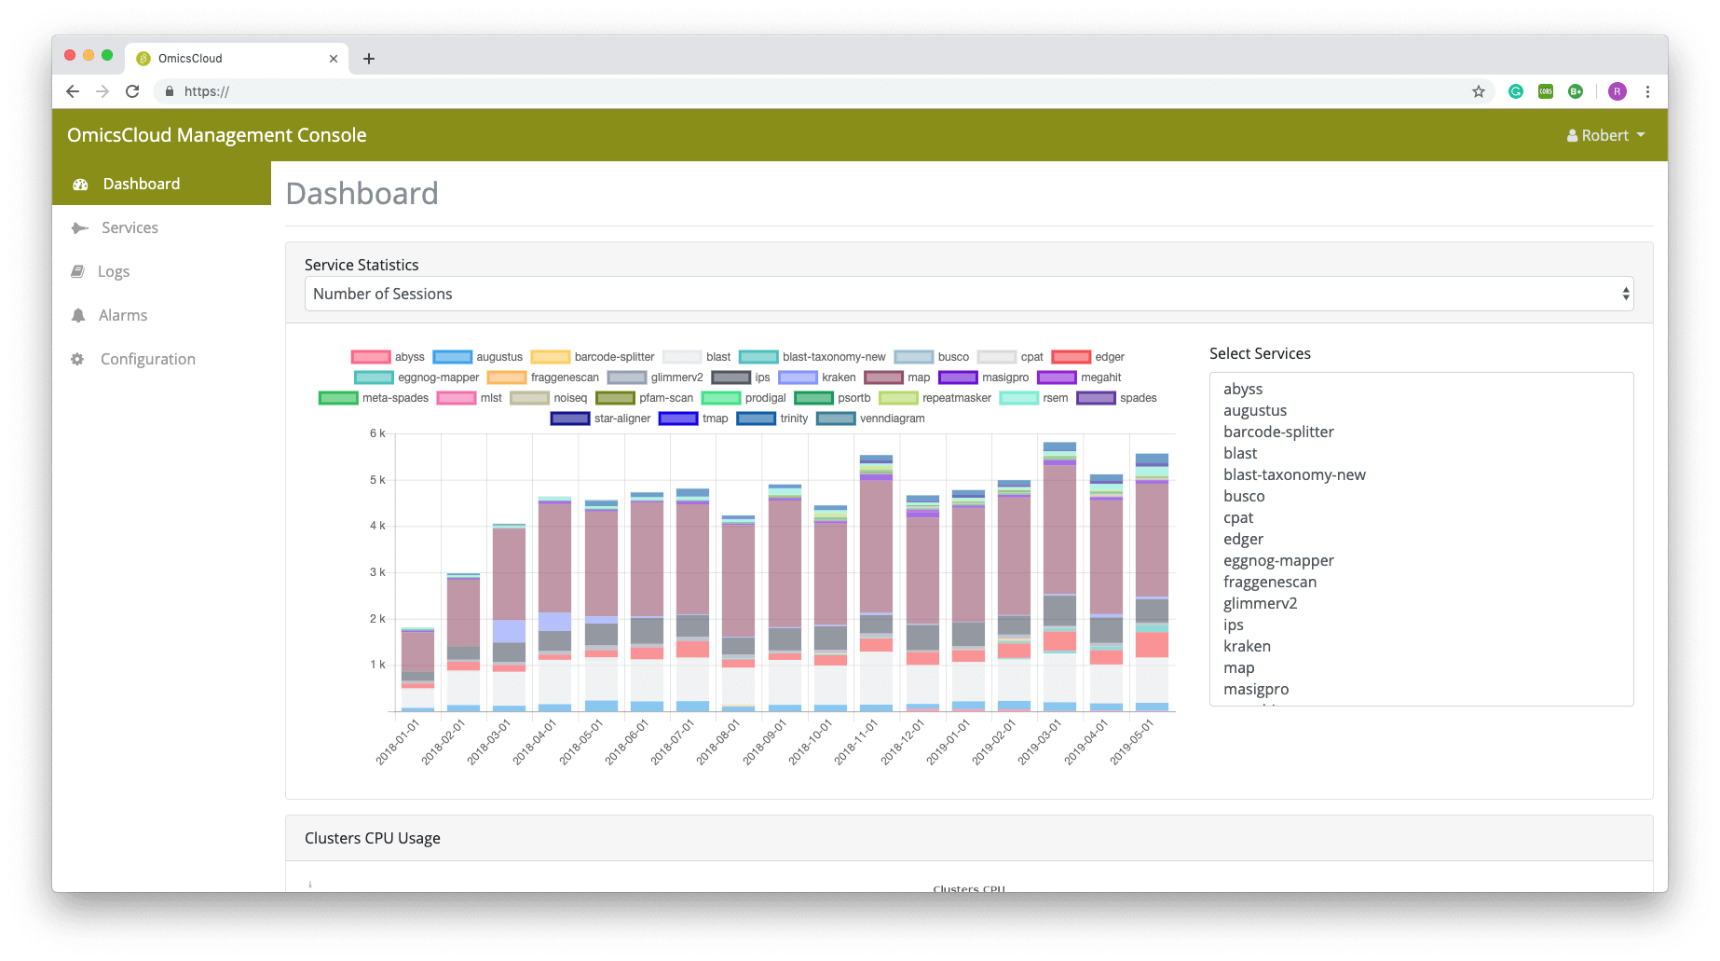Viewport: 1720px width, 961px height.
Task: Toggle augustus legend swatch
Action: click(x=452, y=357)
